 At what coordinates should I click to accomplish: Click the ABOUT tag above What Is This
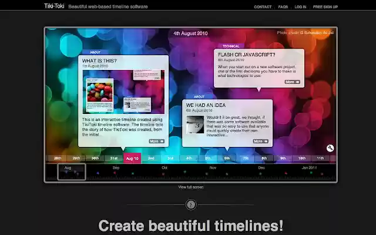pos(95,52)
